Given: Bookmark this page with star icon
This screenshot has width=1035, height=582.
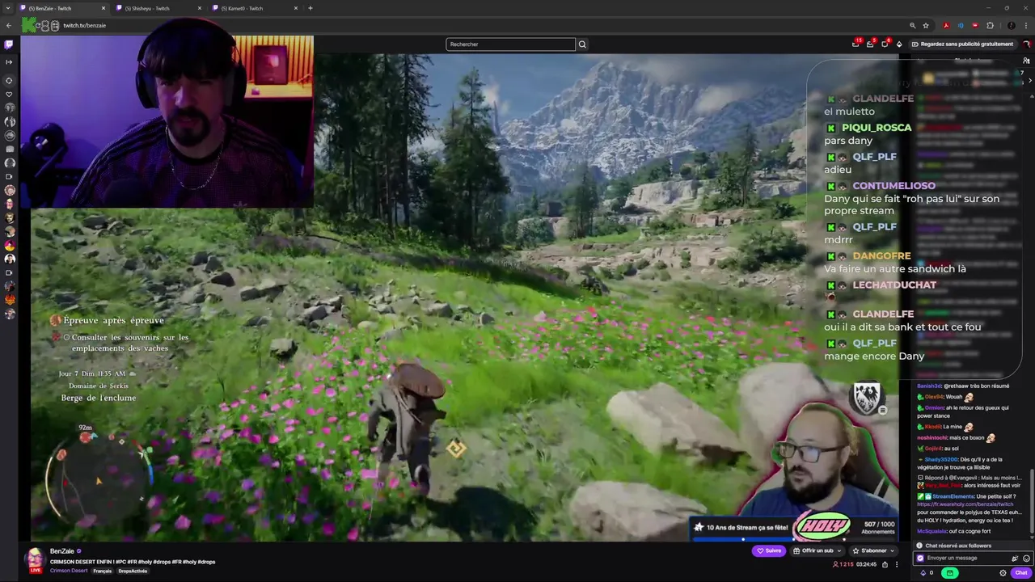Looking at the screenshot, I should pyautogui.click(x=926, y=25).
